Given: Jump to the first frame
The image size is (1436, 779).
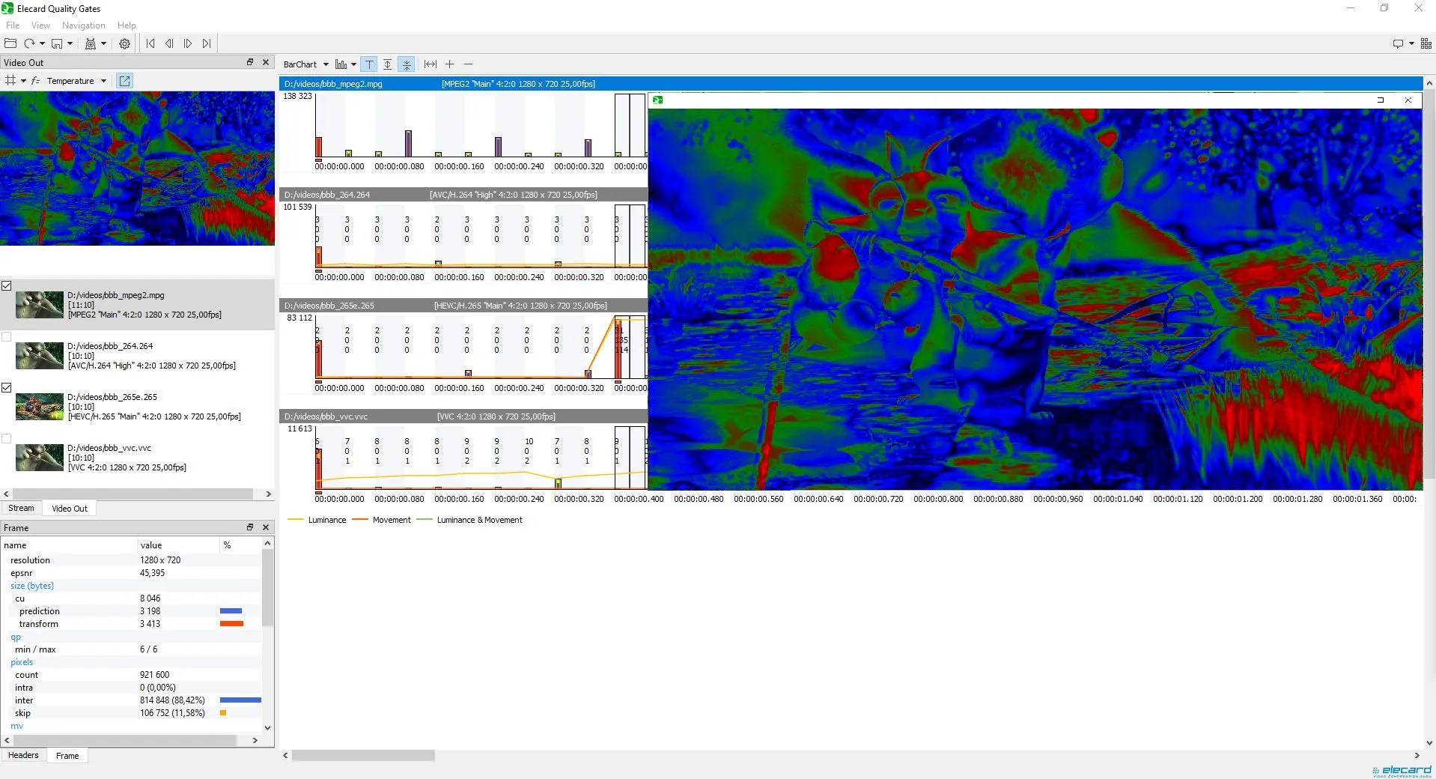Looking at the screenshot, I should tap(150, 43).
